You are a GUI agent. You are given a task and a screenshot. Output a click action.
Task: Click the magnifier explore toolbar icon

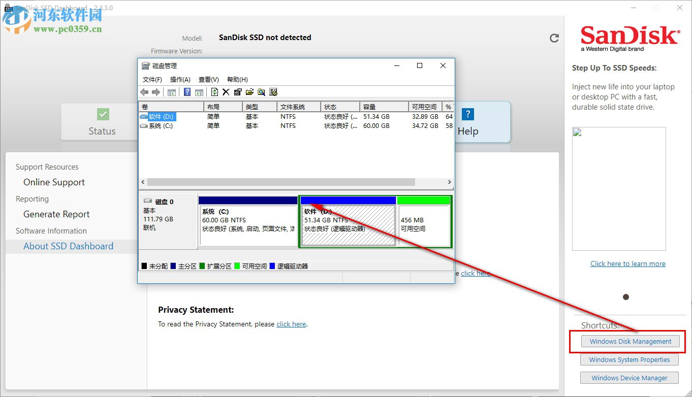(261, 92)
